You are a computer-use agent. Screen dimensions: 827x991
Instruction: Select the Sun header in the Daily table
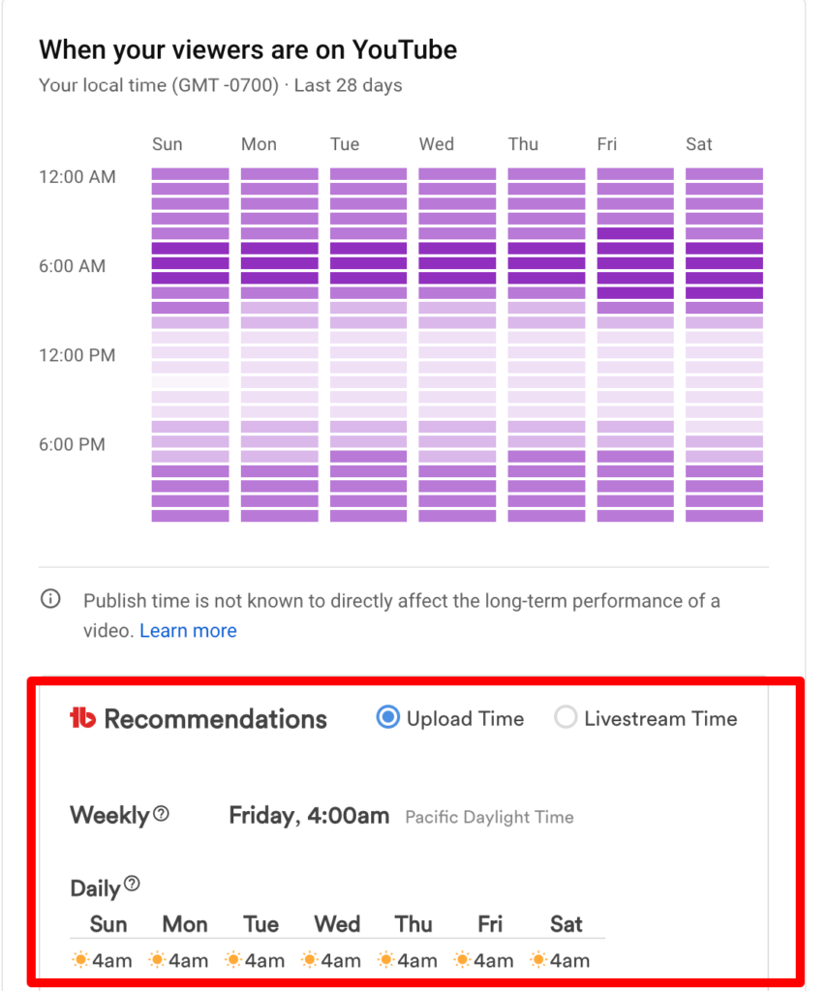107,924
